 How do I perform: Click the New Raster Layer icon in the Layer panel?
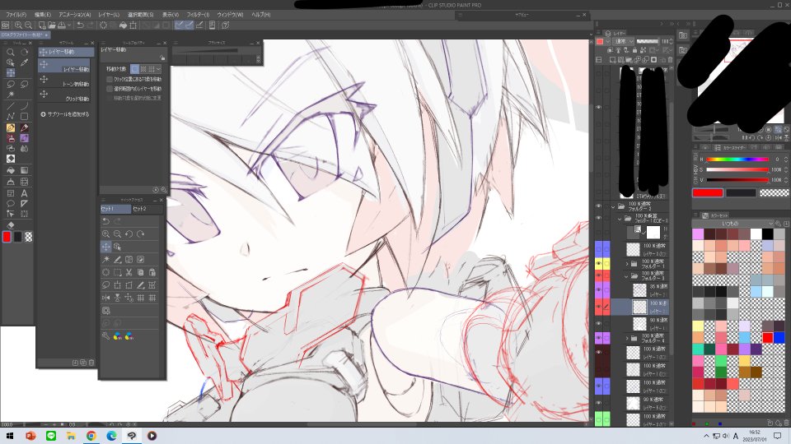[612, 59]
